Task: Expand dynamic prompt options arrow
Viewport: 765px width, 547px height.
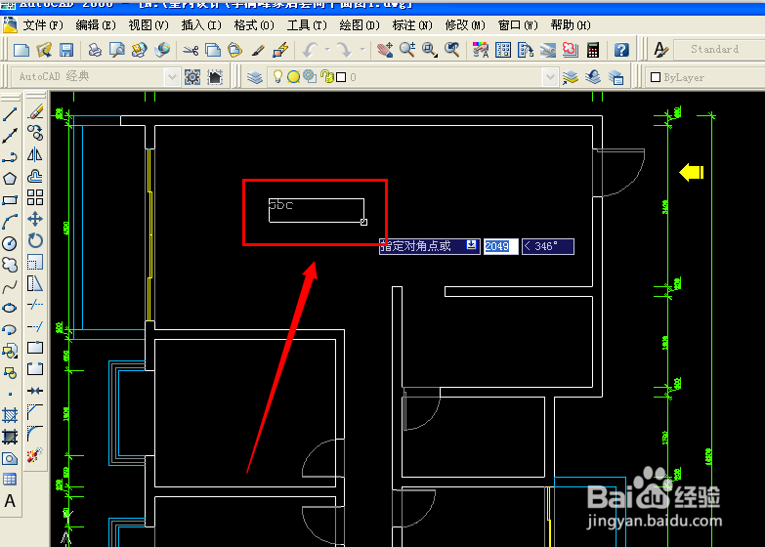Action: (x=471, y=245)
